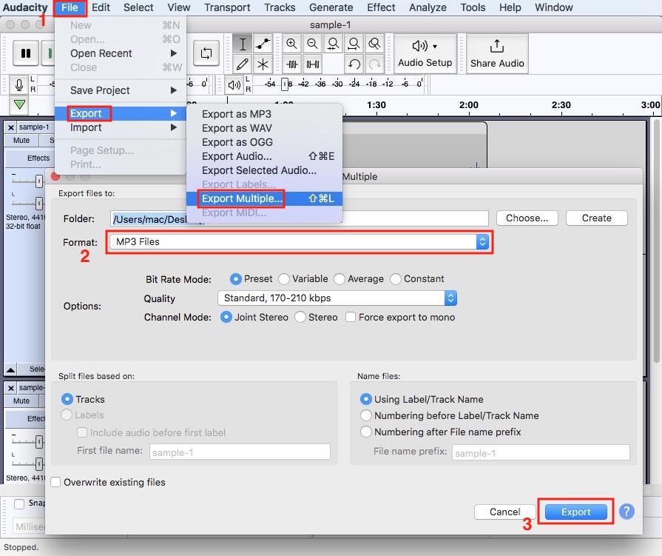Toggle the Loop button in toolbar

tap(206, 53)
